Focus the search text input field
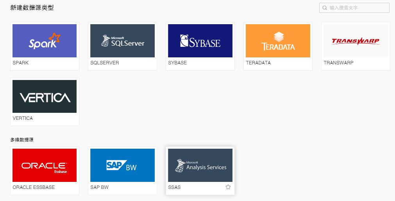 (354, 8)
